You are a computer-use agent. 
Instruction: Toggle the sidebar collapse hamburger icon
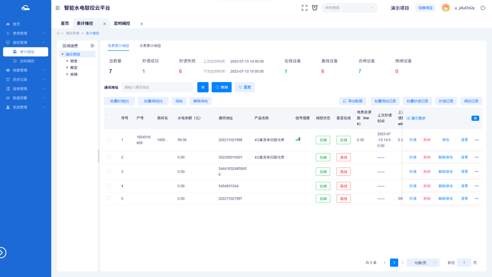tap(58, 8)
